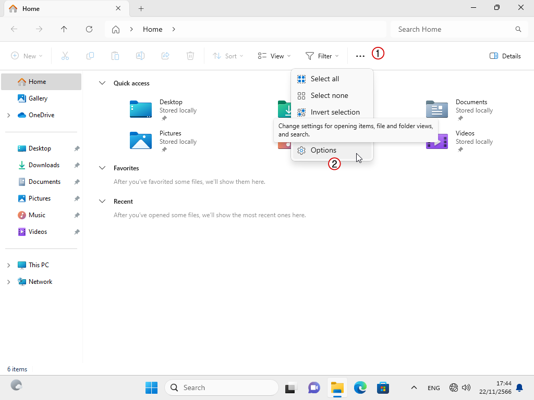Viewport: 534px width, 400px height.
Task: Open the Documents folder icon
Action: [436, 109]
